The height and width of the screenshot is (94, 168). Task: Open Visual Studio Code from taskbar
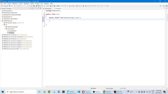coord(79,92)
